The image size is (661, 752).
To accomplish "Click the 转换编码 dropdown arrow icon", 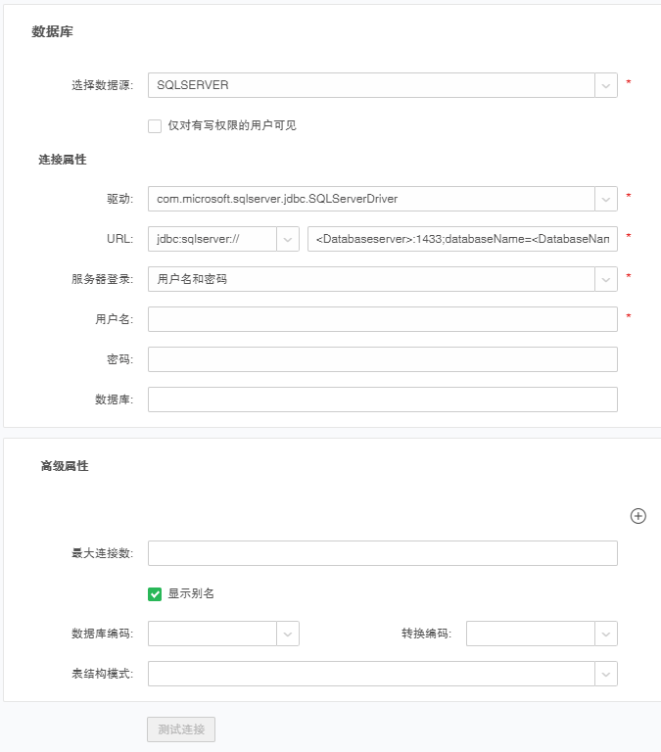I will click(606, 634).
